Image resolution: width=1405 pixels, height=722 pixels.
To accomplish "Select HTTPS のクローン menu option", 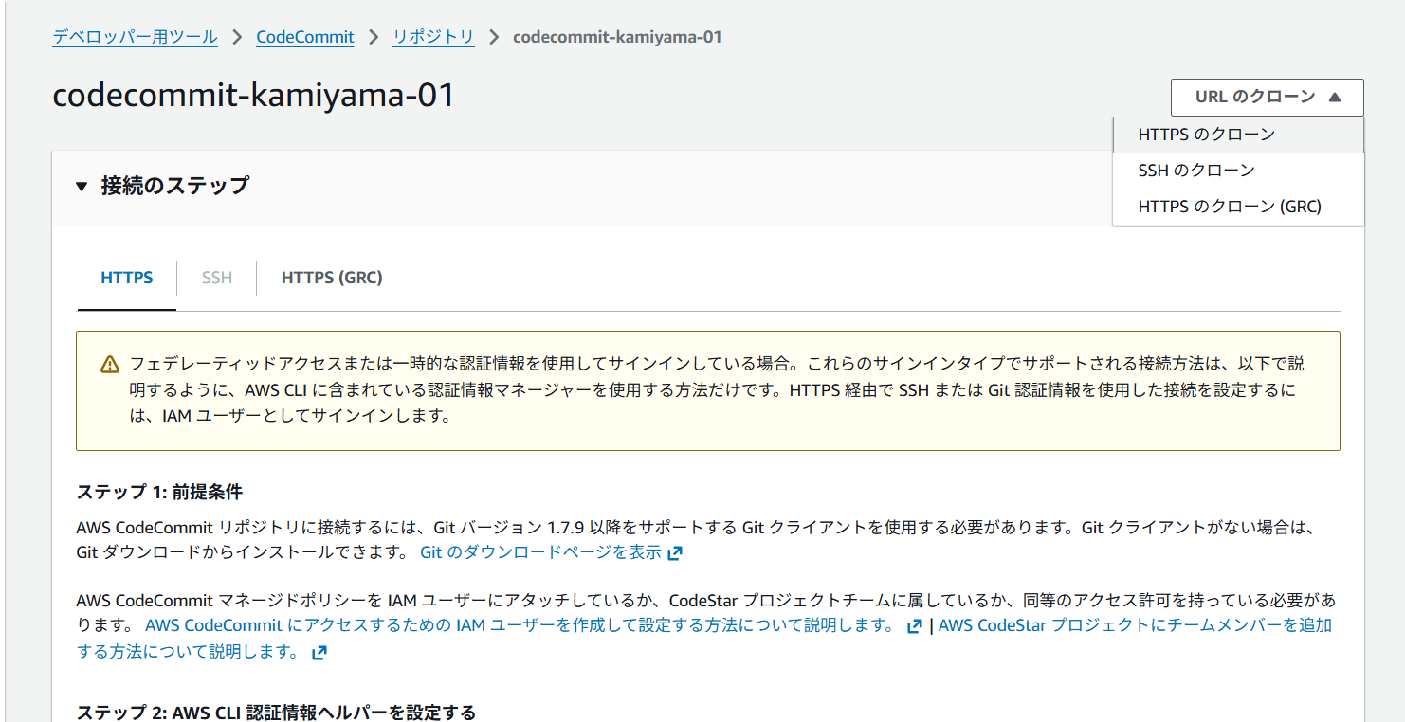I will (1238, 135).
